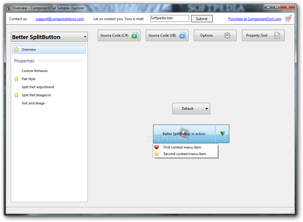Focus the e-mail input field
The height and width of the screenshot is (222, 303).
(x=170, y=18)
